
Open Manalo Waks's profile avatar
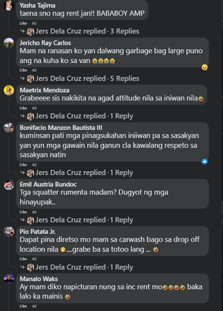pyautogui.click(x=9, y=279)
